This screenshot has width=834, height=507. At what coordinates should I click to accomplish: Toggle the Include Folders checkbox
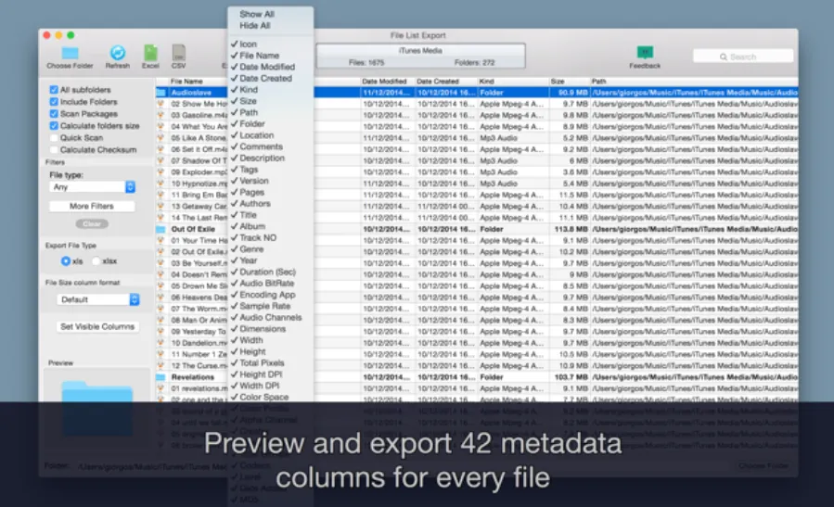tap(54, 102)
